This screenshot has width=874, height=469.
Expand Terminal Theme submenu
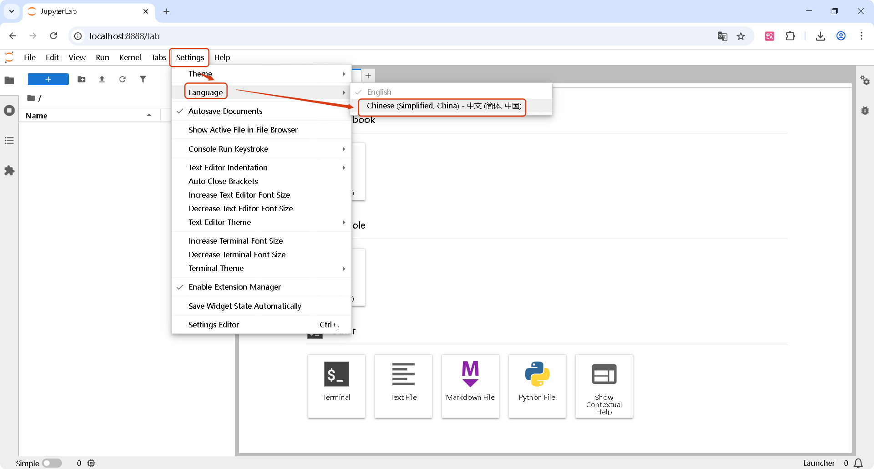click(x=262, y=268)
